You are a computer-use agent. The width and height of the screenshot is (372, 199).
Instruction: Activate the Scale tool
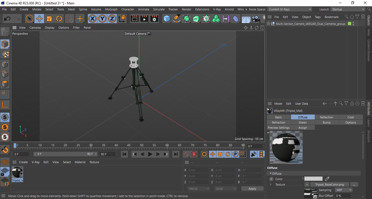(x=49, y=19)
